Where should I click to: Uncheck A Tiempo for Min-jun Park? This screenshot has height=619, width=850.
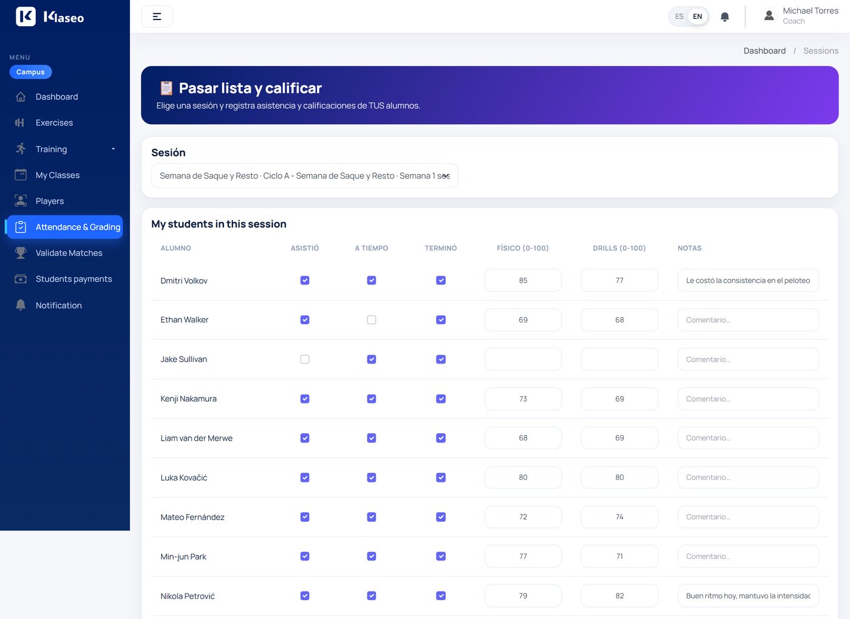(372, 556)
